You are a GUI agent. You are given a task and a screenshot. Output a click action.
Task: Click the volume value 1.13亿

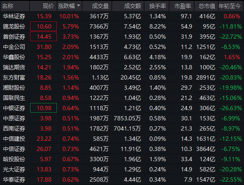coord(100,77)
